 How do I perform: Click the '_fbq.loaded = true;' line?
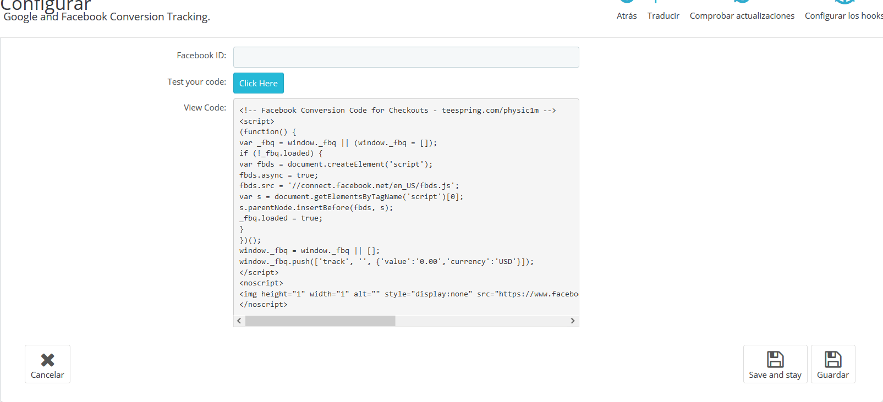coord(281,218)
